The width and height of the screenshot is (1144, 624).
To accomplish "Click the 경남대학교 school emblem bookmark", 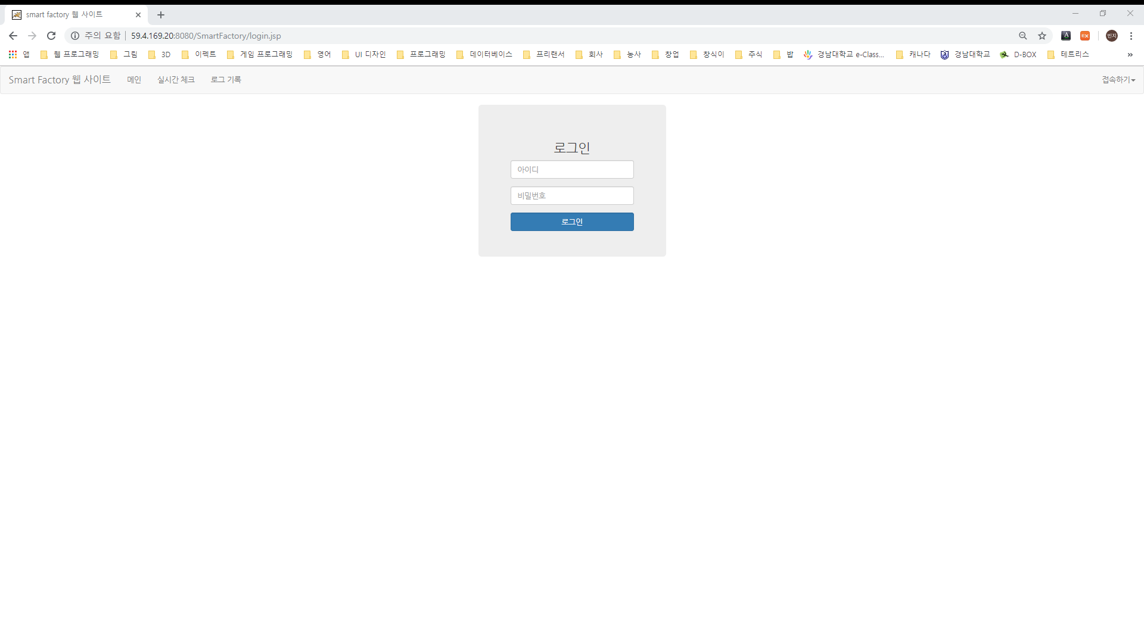I will (x=966, y=54).
